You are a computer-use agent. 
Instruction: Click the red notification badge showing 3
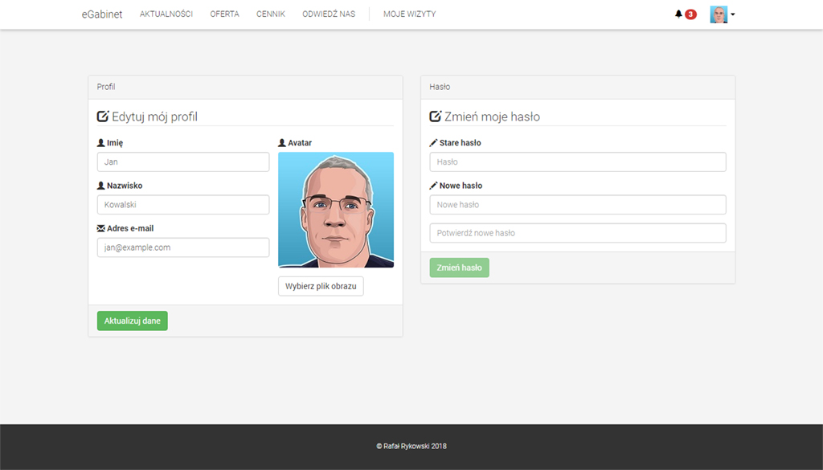[x=690, y=14]
